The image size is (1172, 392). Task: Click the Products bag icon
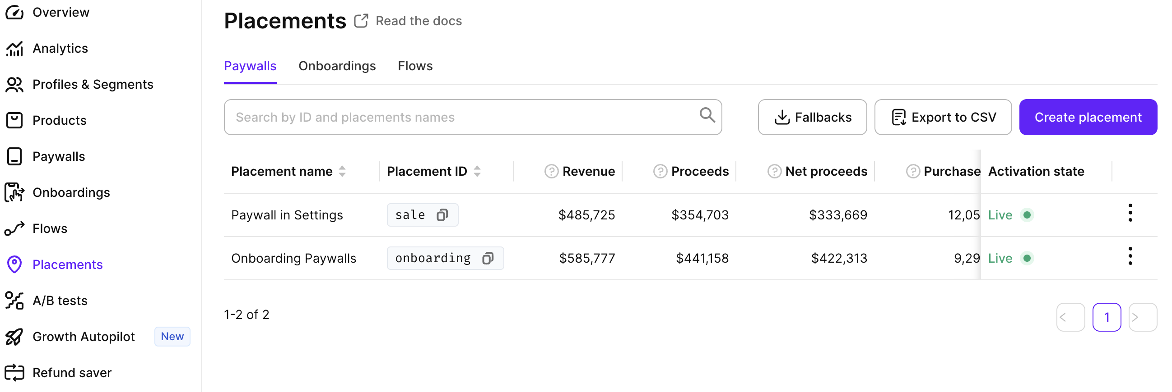[x=14, y=120]
